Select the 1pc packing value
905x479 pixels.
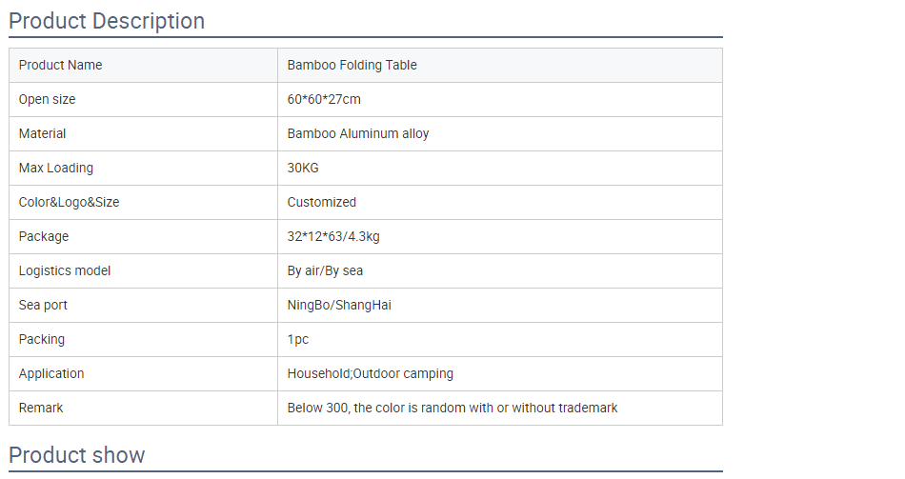coord(298,339)
